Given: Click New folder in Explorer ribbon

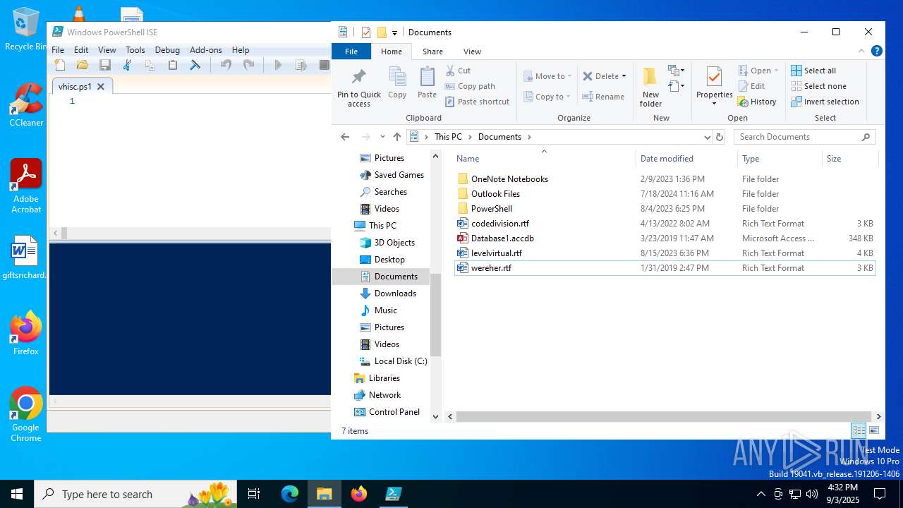Looking at the screenshot, I should [650, 87].
